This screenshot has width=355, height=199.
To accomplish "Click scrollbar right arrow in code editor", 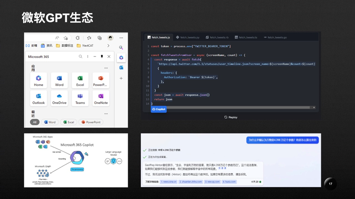I will [314, 108].
